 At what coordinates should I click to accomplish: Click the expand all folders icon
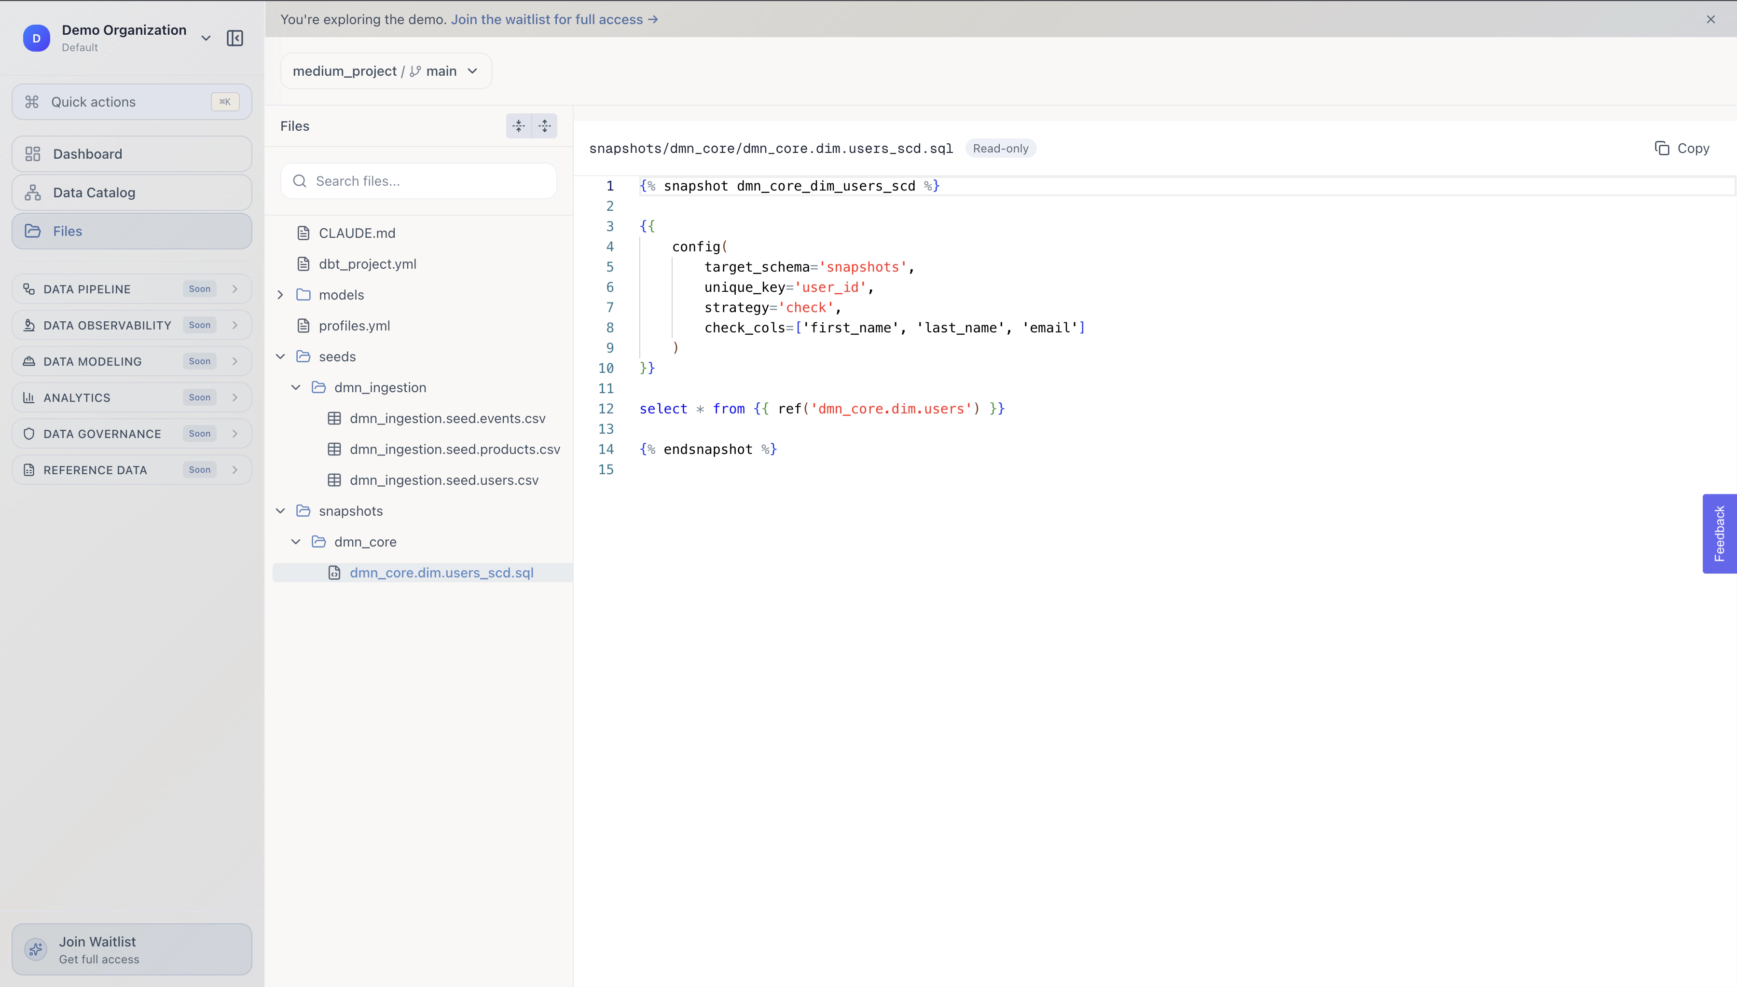pos(544,126)
